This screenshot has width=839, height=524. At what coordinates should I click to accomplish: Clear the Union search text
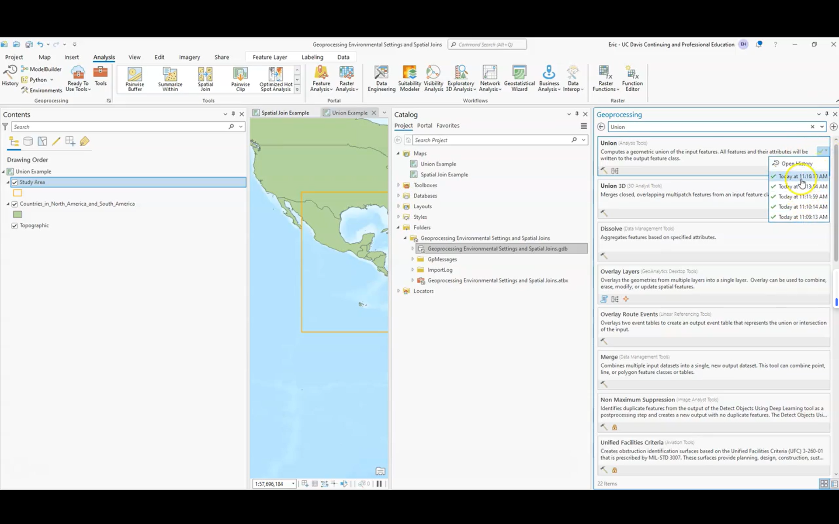(812, 127)
